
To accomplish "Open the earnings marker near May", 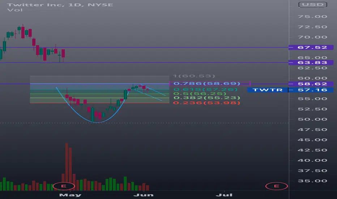I will pyautogui.click(x=64, y=186).
